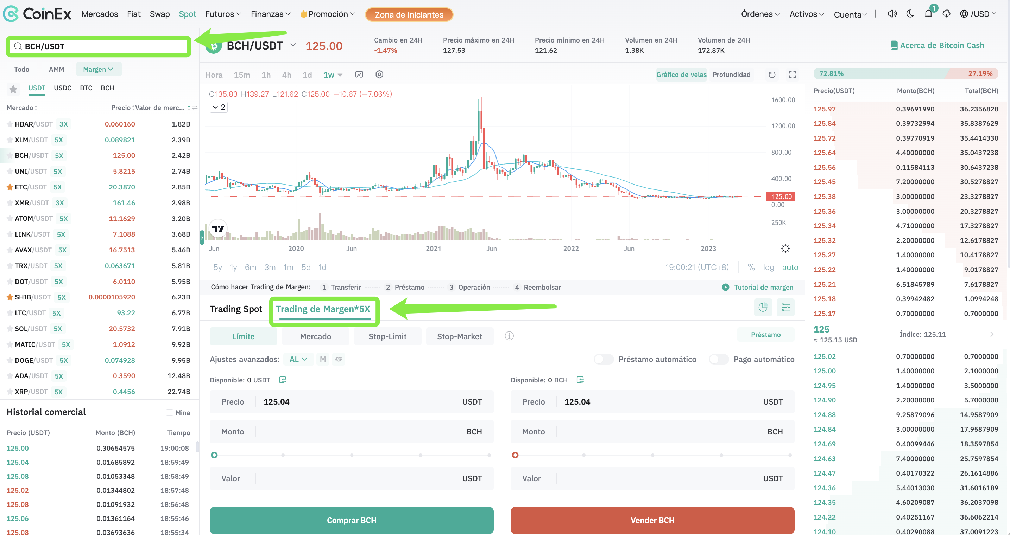
Task: Open Acerca de Bitcoin Cash link
Action: tap(937, 45)
